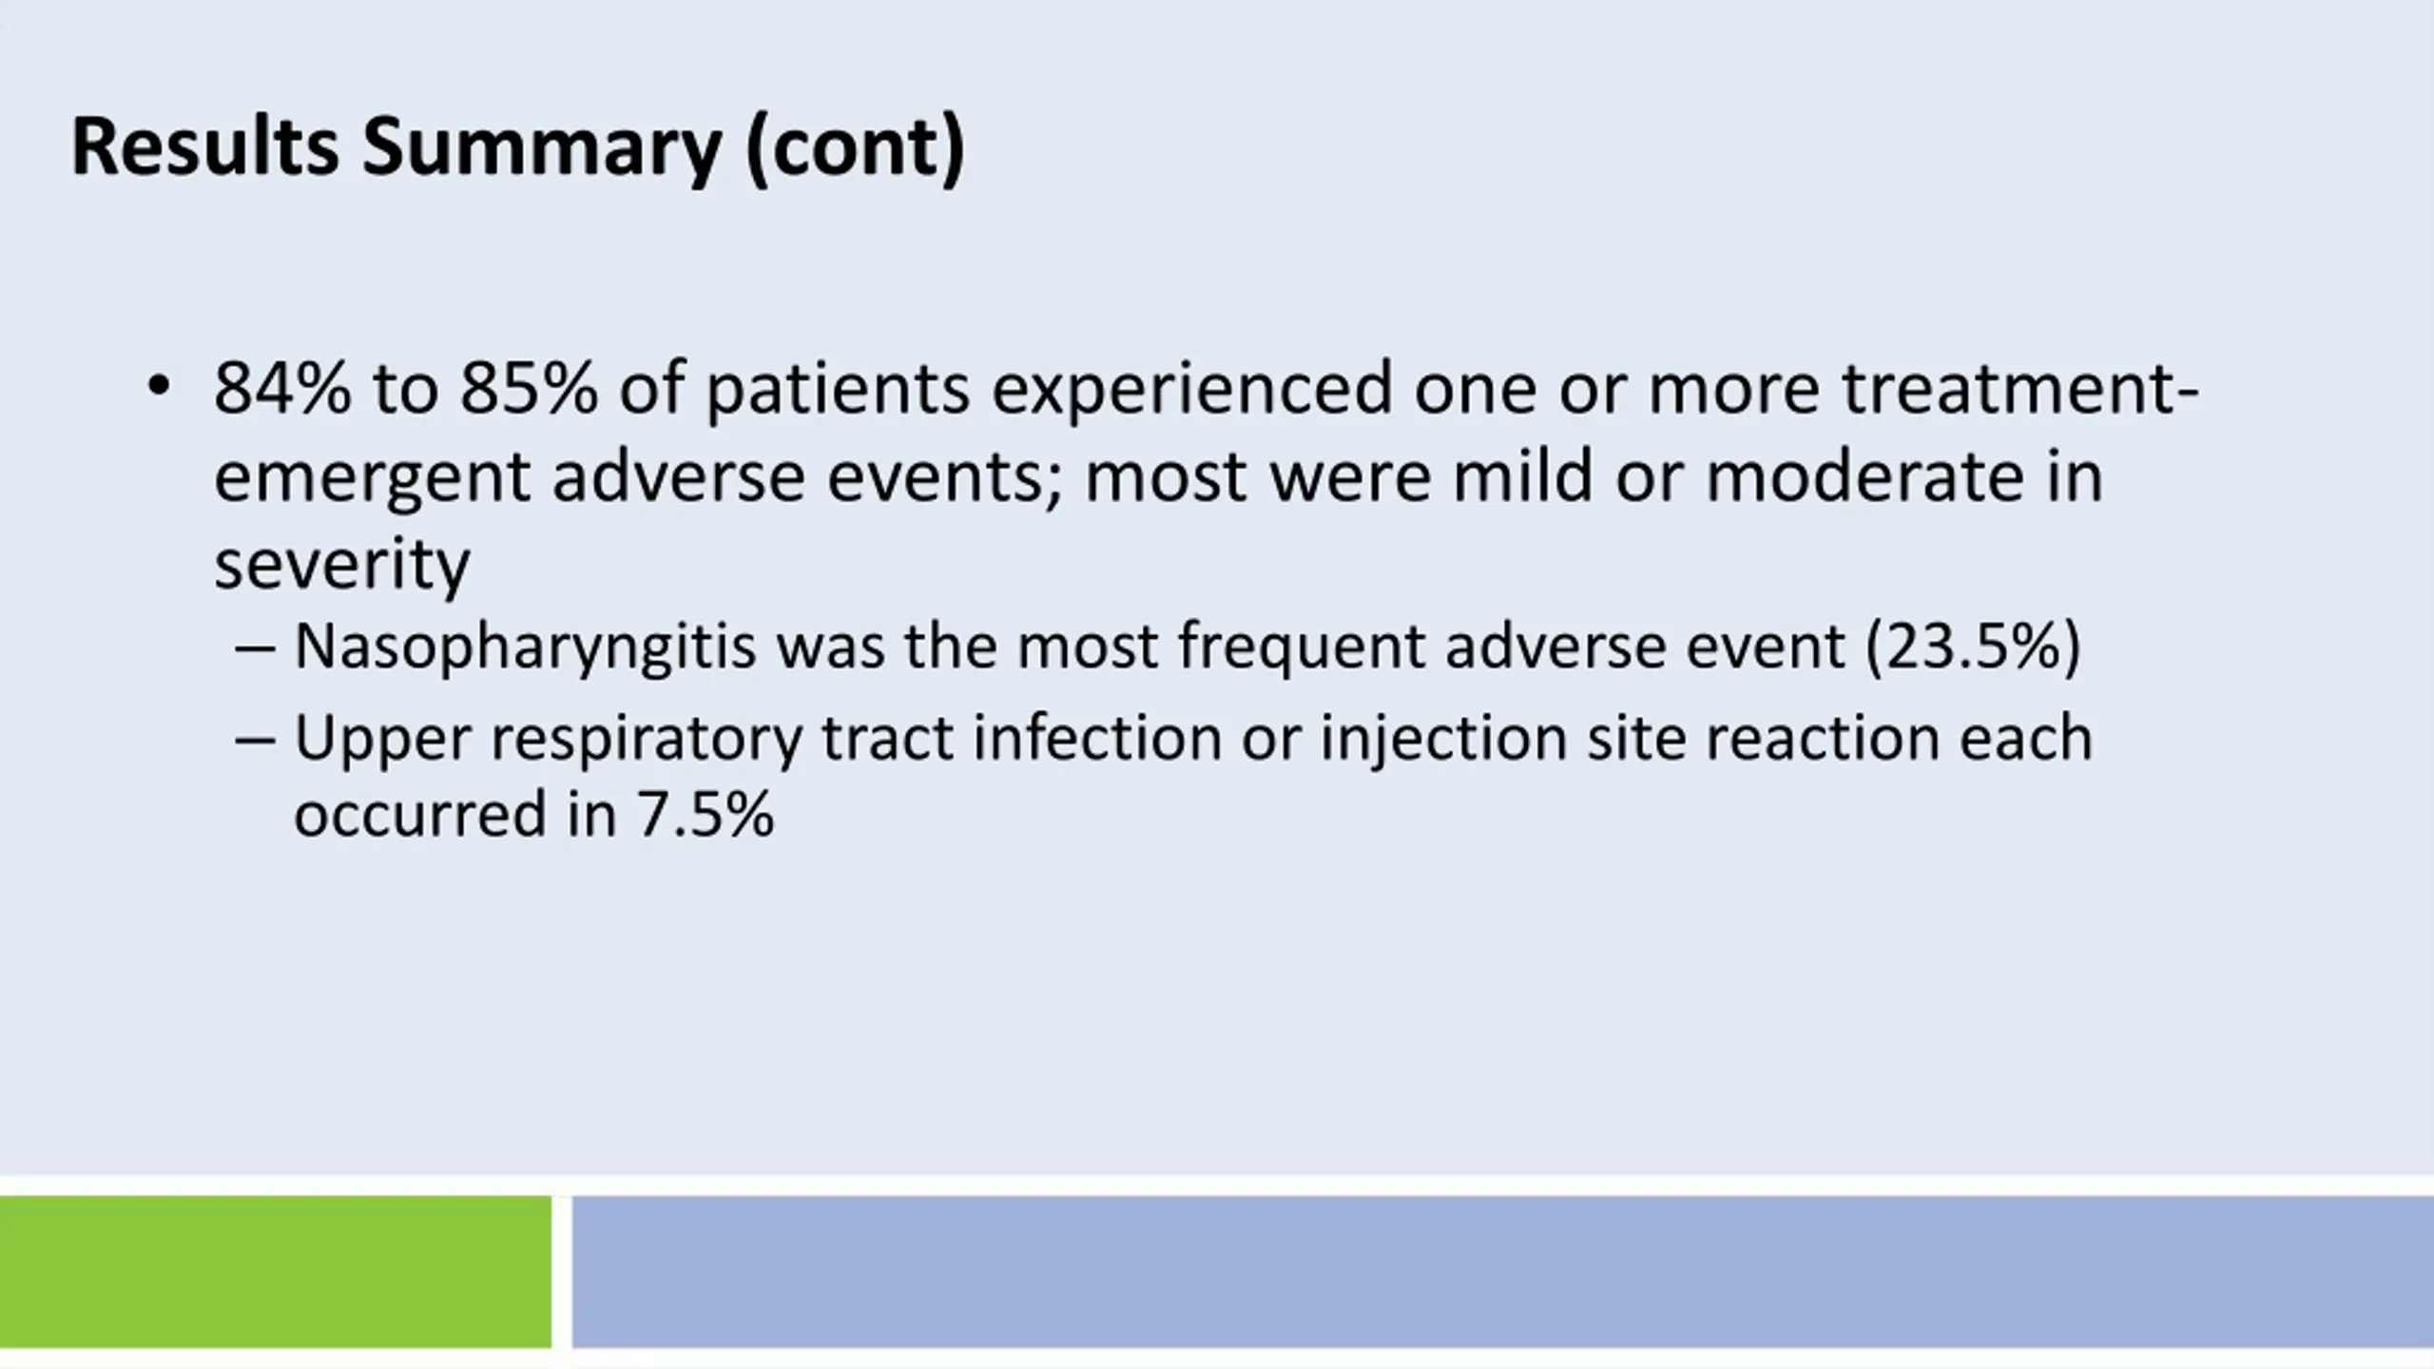The width and height of the screenshot is (2434, 1369).
Task: Click the word 'severity'
Action: (342, 567)
